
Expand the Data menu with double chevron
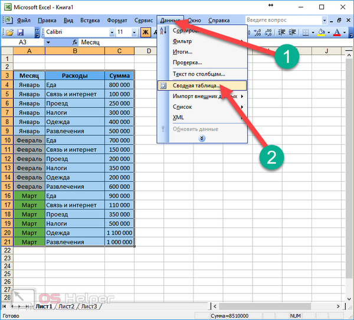pos(202,138)
